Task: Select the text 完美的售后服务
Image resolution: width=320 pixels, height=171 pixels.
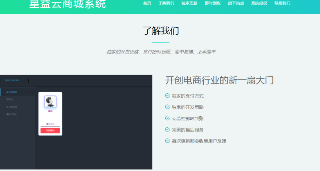Action: [188, 130]
